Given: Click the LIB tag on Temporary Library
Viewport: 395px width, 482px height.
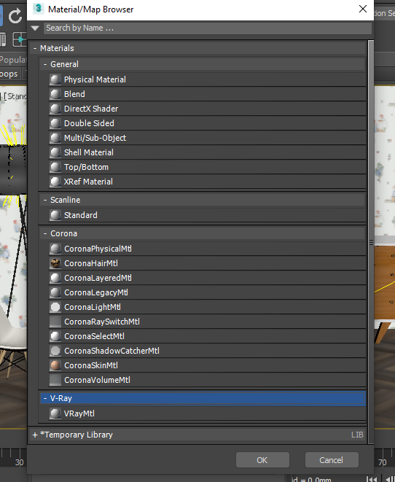Looking at the screenshot, I should pyautogui.click(x=357, y=435).
